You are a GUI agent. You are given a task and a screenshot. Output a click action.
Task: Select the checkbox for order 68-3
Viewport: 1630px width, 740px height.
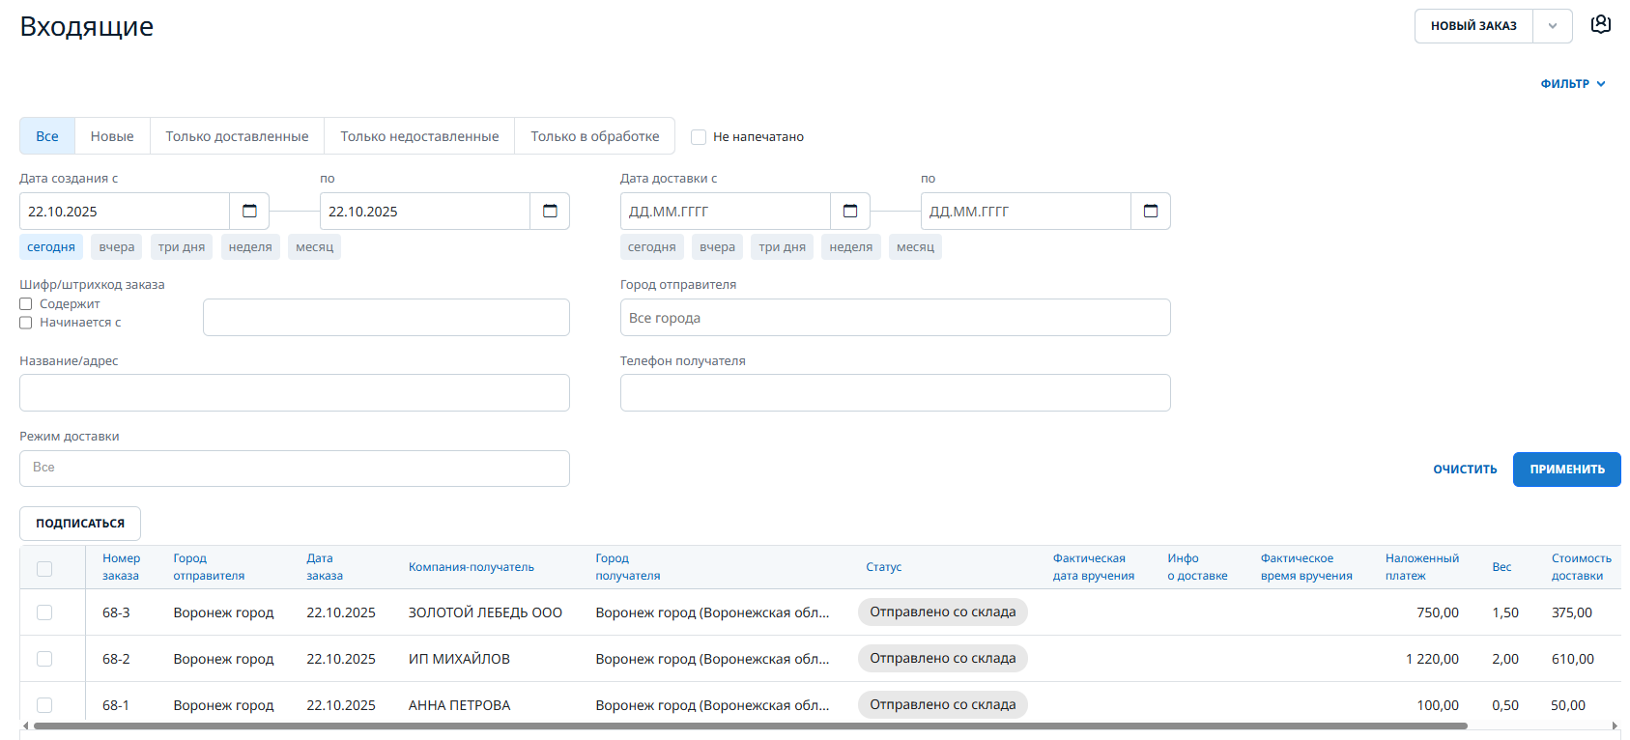click(44, 612)
